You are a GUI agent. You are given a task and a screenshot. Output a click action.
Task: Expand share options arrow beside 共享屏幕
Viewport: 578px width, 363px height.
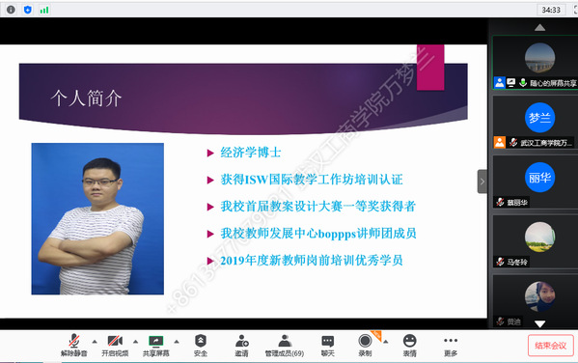tap(177, 342)
